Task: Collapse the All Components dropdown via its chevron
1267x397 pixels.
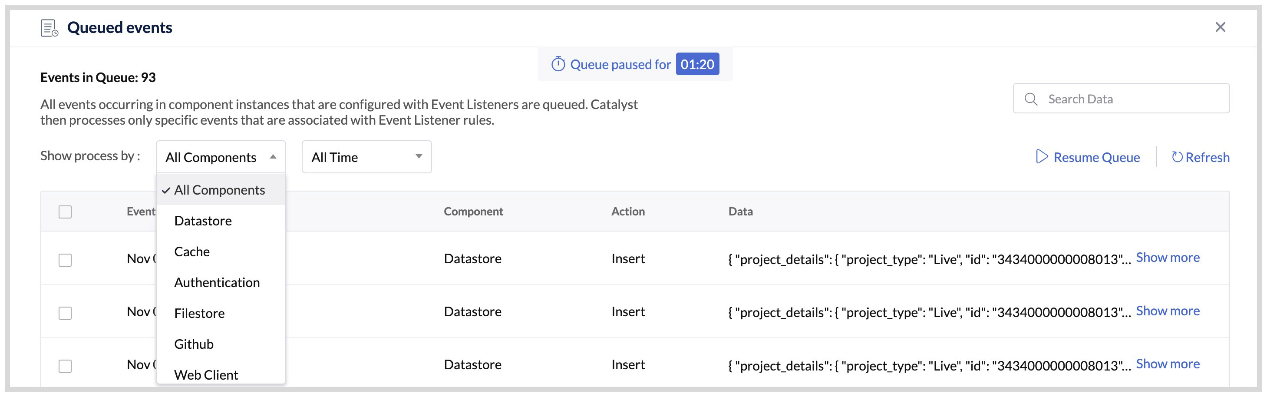Action: point(274,156)
